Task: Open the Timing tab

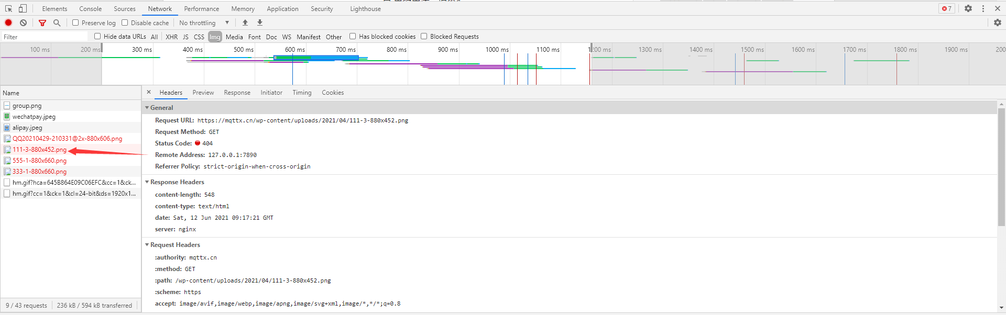Action: [x=302, y=92]
